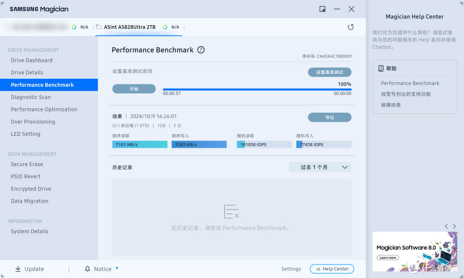Click the 5383 MB/s sequential write bar
Image resolution: width=464 pixels, height=278 pixels.
[199, 144]
